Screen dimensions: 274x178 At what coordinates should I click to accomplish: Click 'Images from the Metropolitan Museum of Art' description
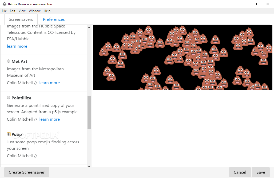[x=35, y=72]
